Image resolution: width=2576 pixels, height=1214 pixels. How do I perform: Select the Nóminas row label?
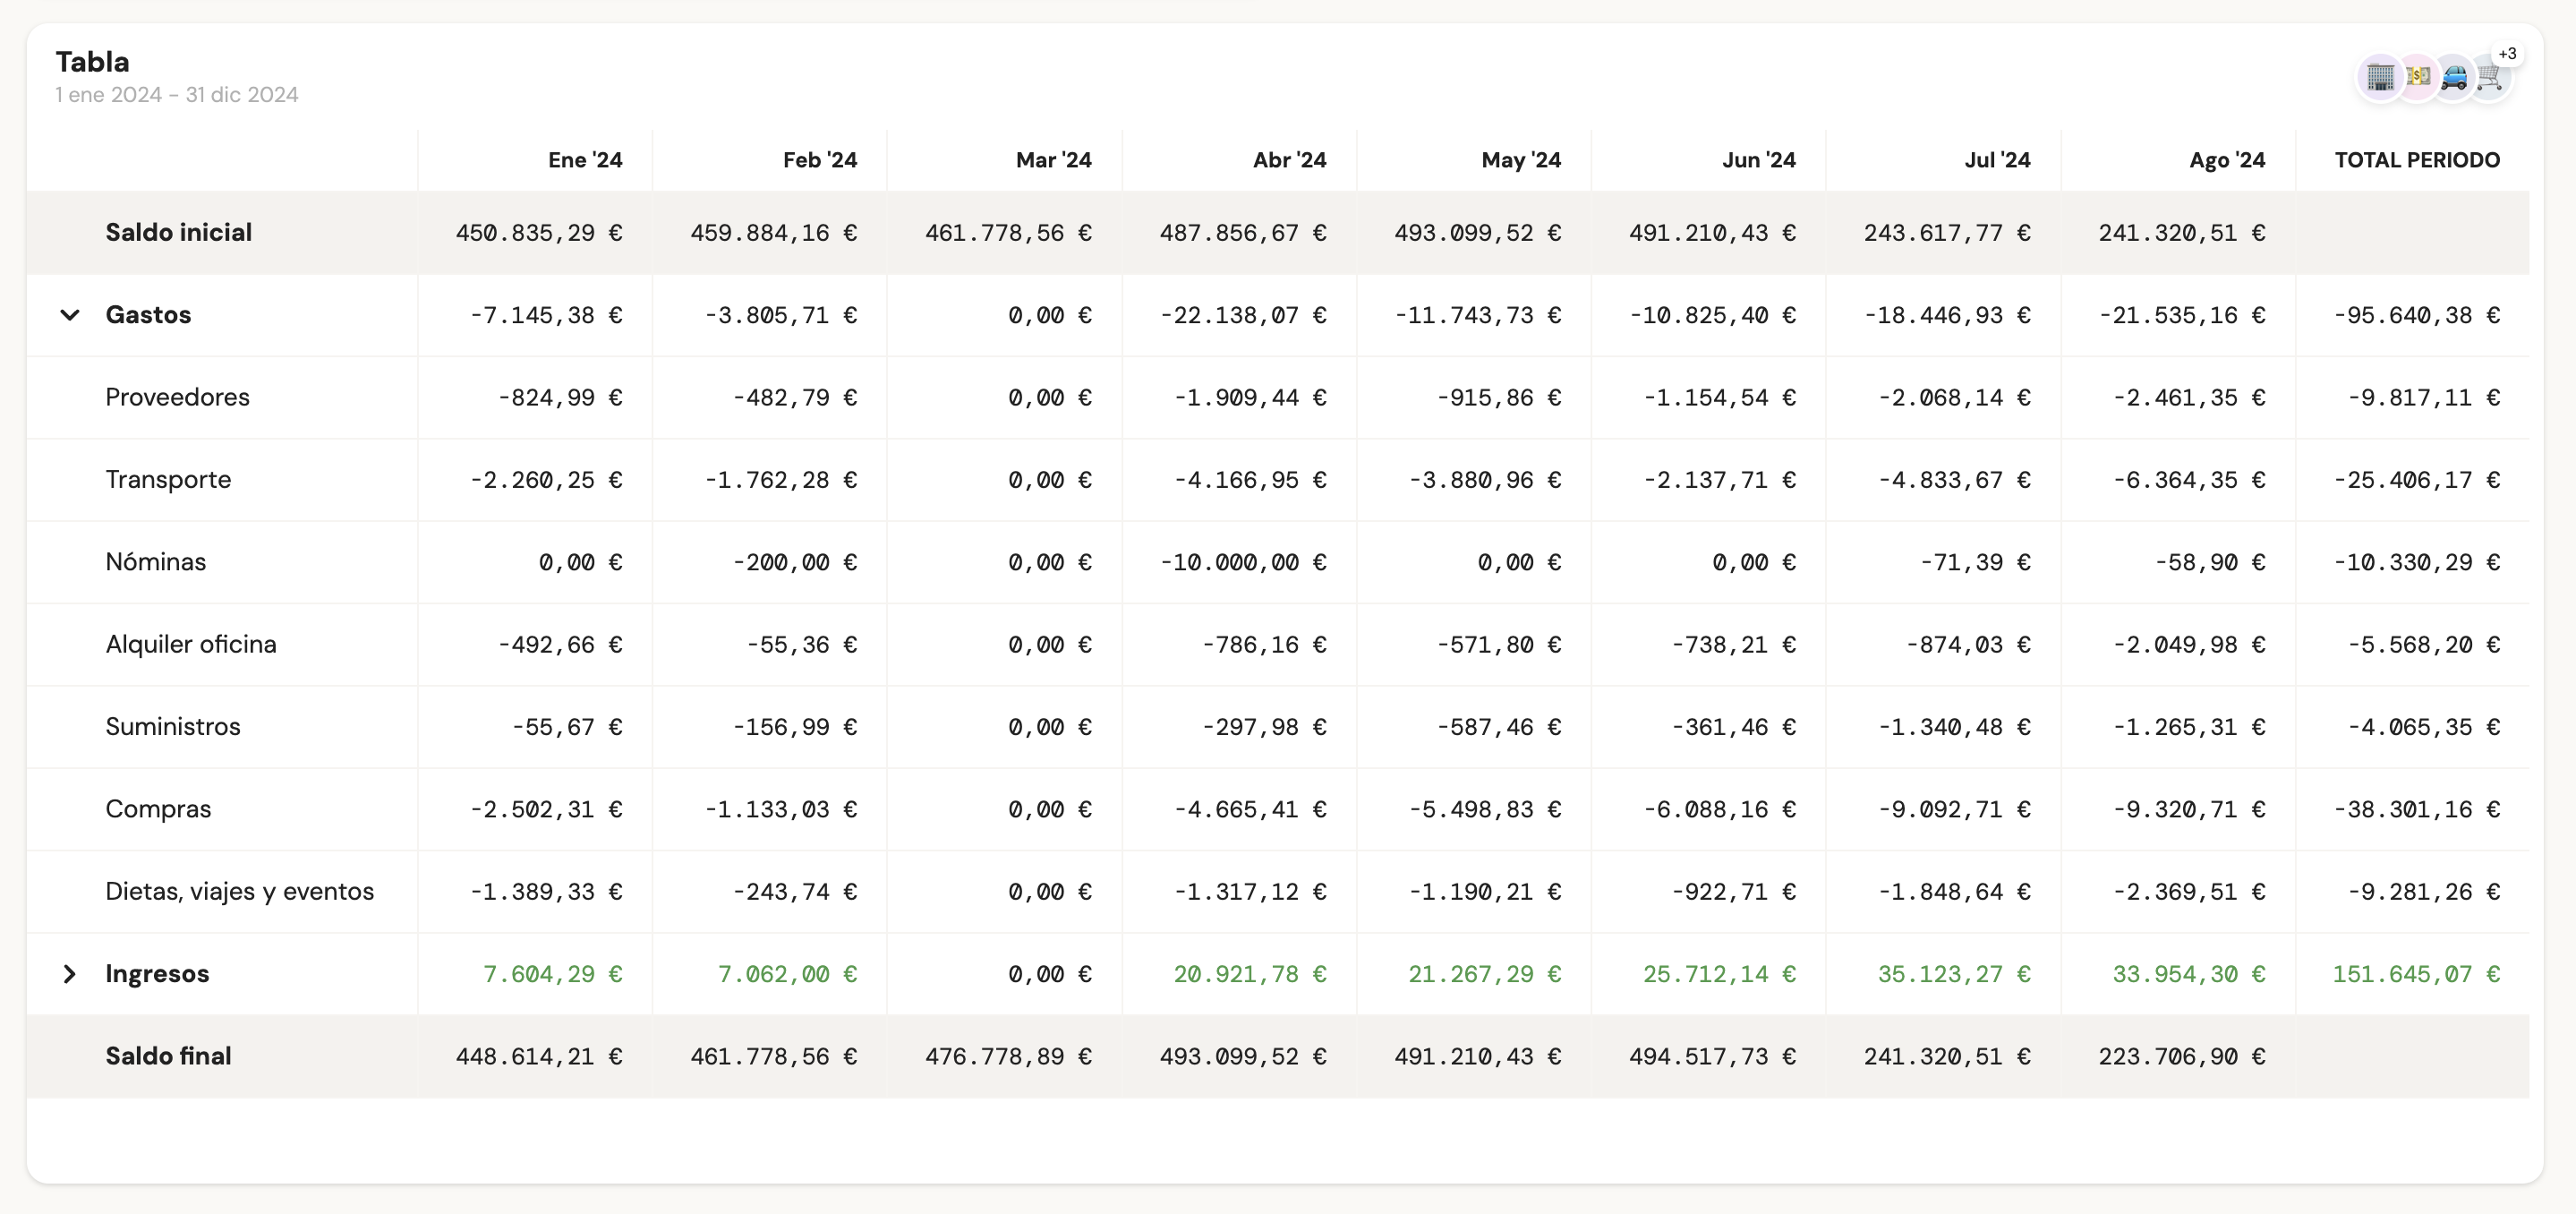click(156, 562)
